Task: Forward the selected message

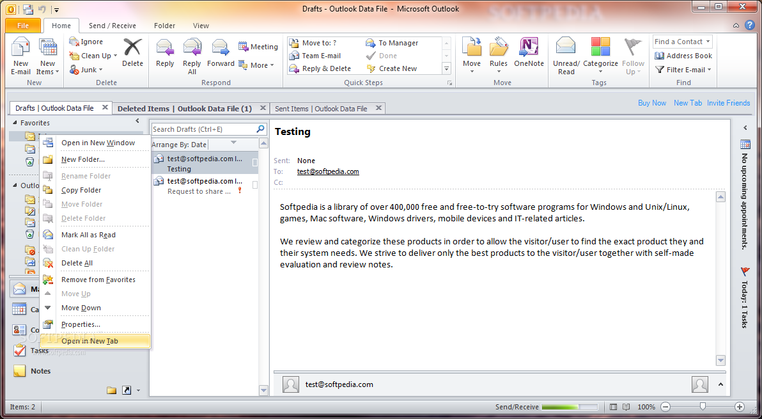Action: point(221,52)
